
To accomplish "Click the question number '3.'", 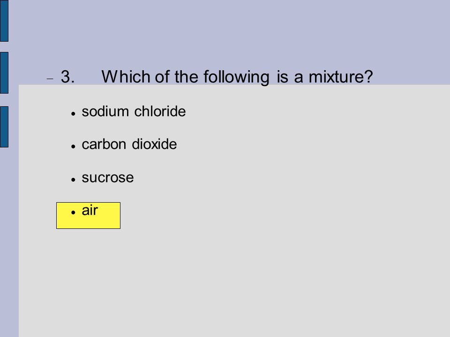I will [67, 77].
